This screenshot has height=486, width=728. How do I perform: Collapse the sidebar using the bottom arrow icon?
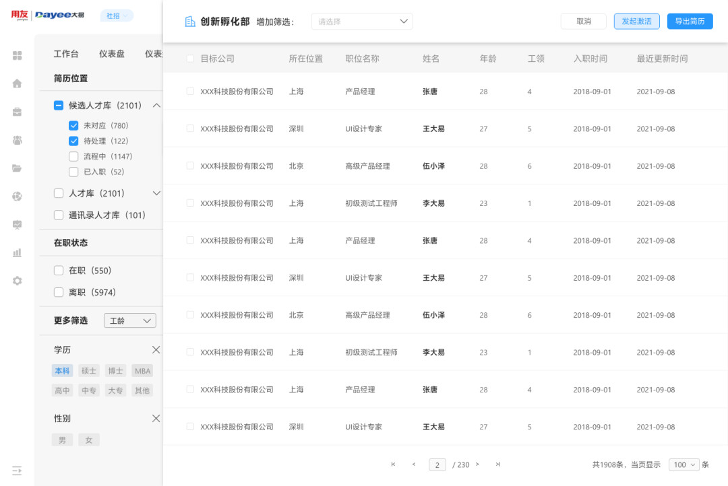pos(17,471)
